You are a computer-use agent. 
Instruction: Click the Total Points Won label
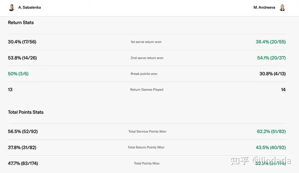pyautogui.click(x=147, y=163)
